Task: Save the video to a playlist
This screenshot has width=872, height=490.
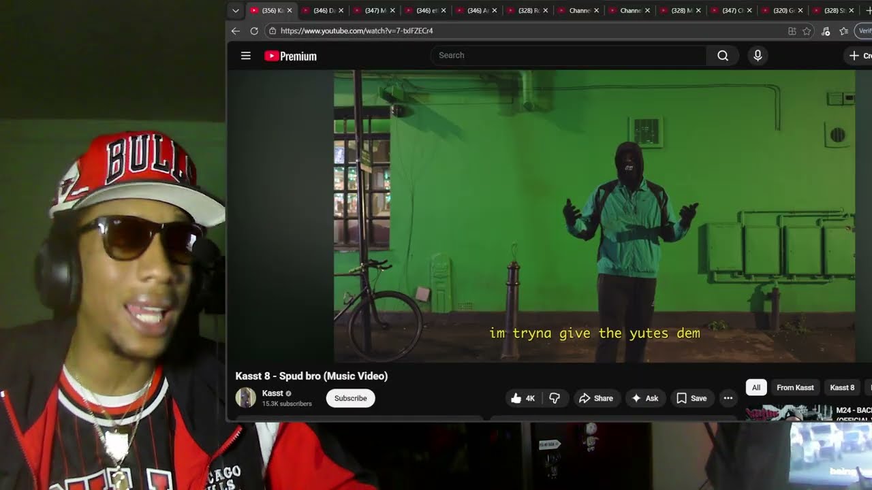Action: coord(691,398)
